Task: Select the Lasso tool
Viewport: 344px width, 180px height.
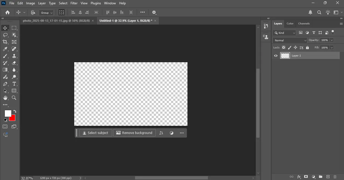Action: (x=5, y=35)
